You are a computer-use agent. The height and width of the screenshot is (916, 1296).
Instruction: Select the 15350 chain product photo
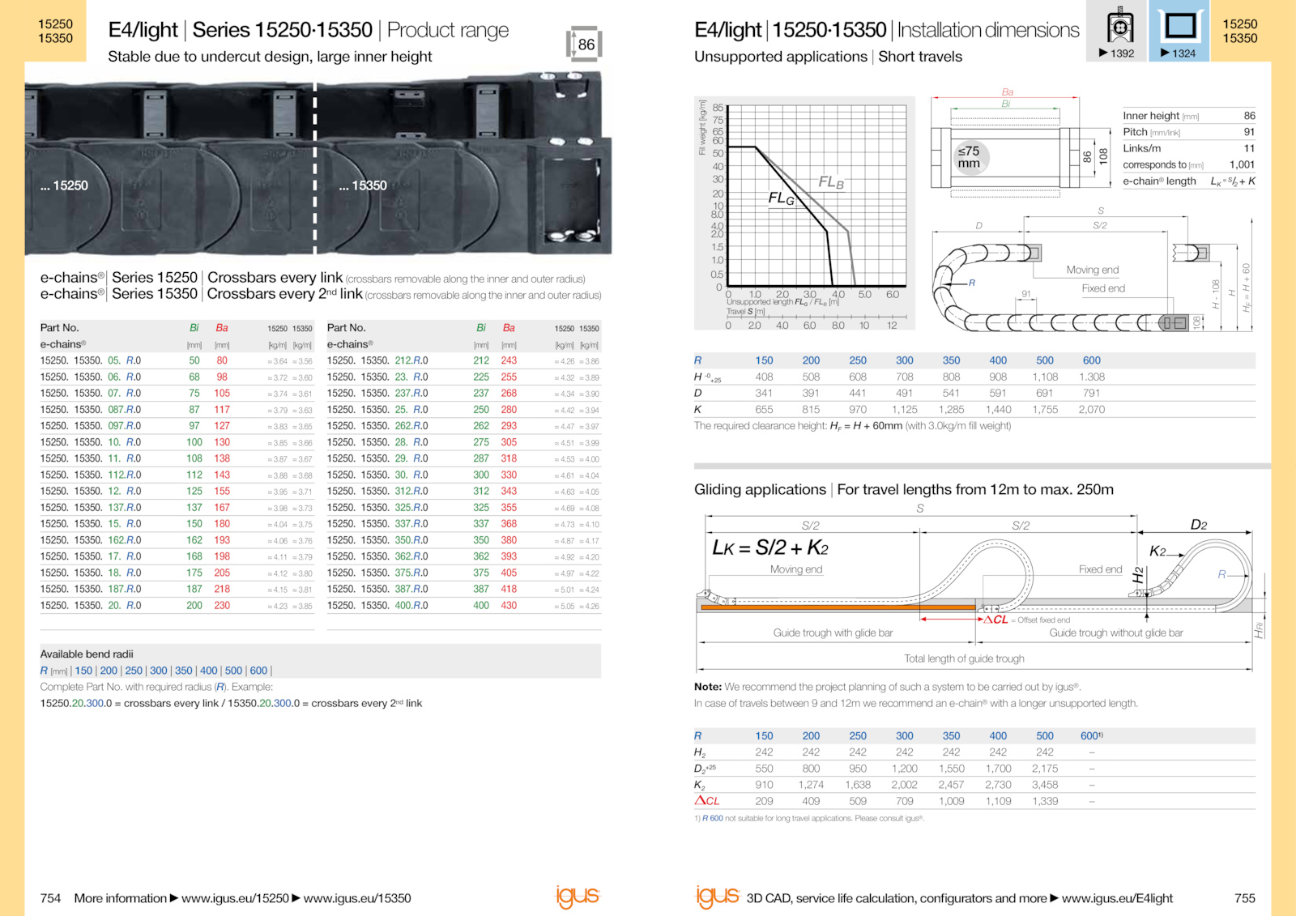click(464, 163)
